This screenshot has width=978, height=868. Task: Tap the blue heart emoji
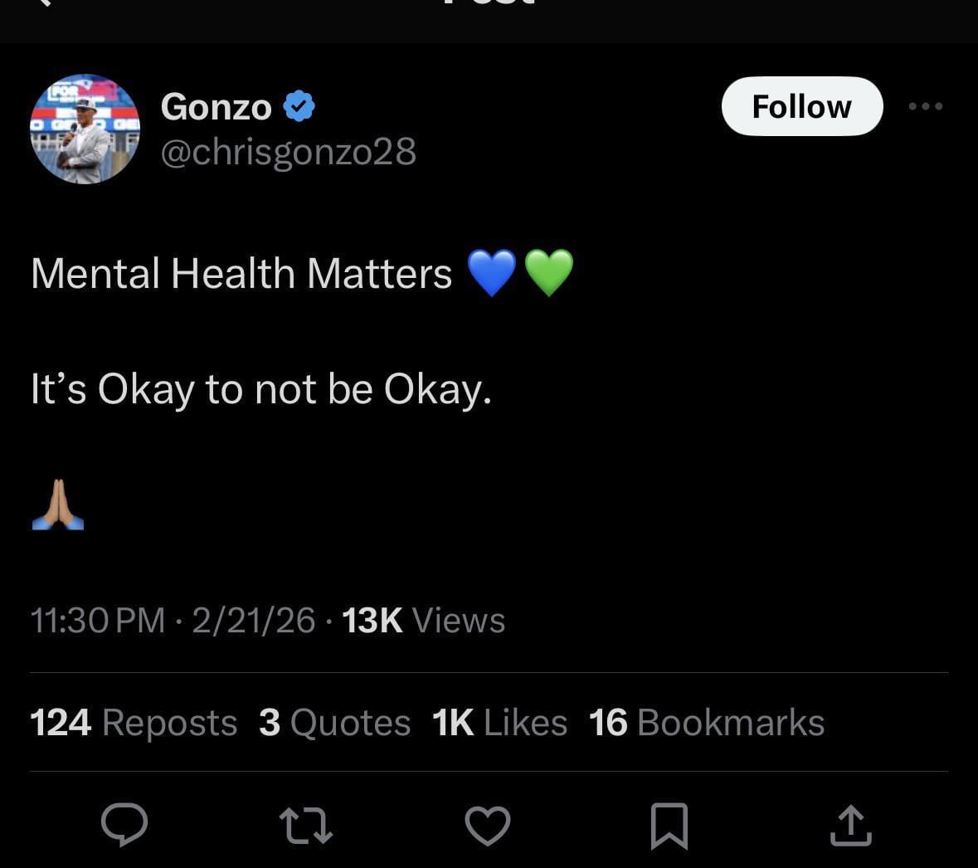tap(492, 273)
